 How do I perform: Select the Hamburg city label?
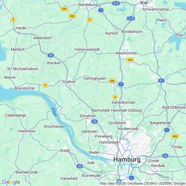tap(127, 160)
